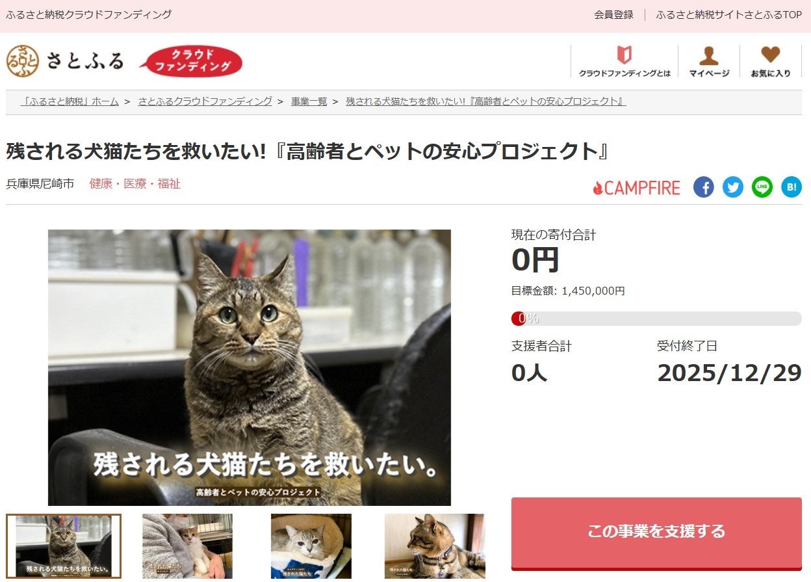This screenshot has width=811, height=582.
Task: Go to ふるさと納税サイトさとふるTOP
Action: click(x=728, y=14)
